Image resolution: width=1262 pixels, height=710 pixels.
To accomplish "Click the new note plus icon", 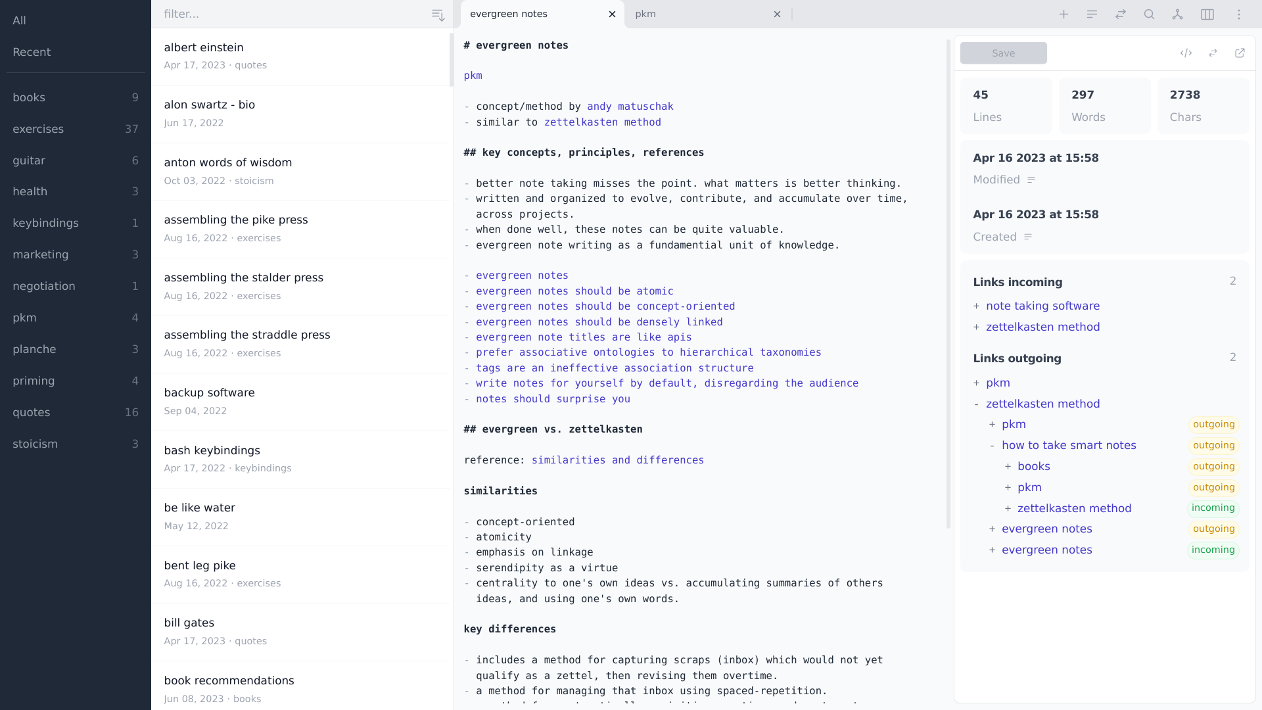I will [1063, 14].
